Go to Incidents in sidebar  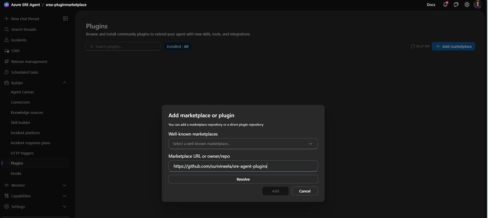tap(19, 40)
